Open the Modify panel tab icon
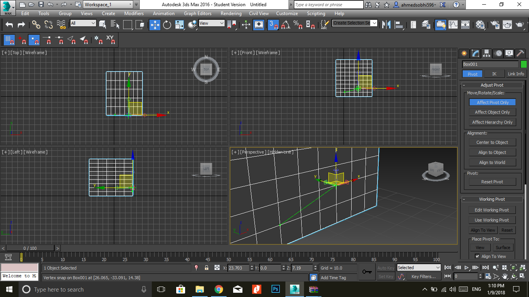529x297 pixels. (x=475, y=53)
